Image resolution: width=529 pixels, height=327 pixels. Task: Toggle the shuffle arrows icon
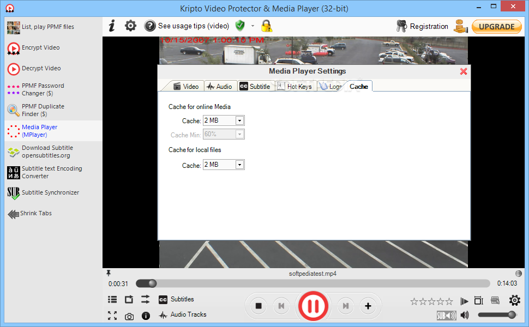[x=146, y=299]
